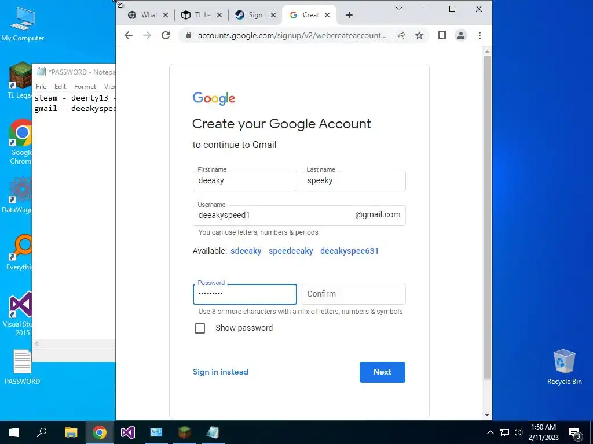Choose suggested username 'speedeeaky'
Screen dimensions: 593x444
point(291,251)
